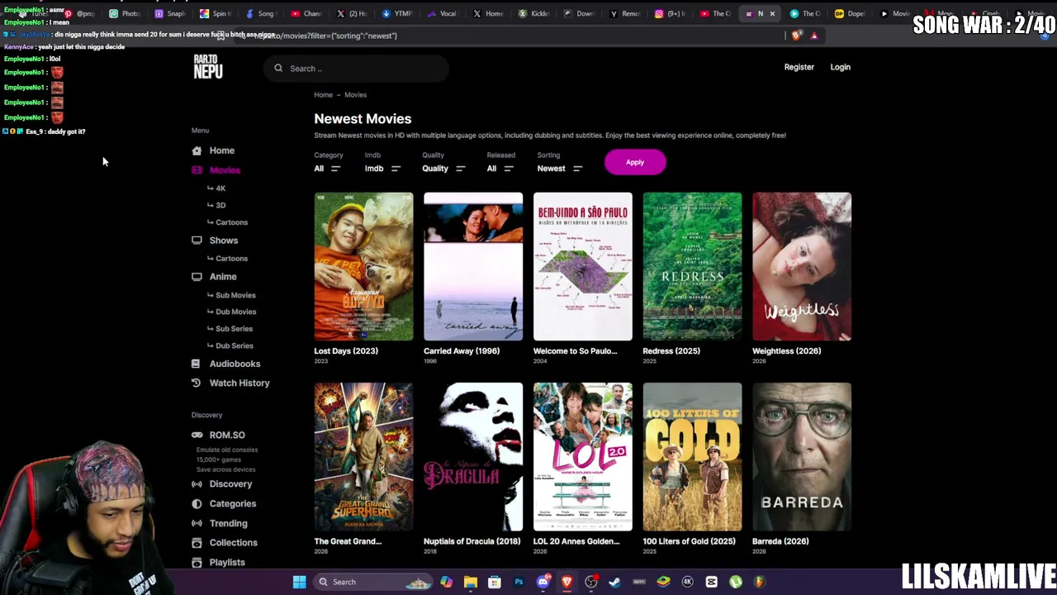Click the pink Movies film icon
Viewport: 1057px width, 595px height.
[197, 170]
